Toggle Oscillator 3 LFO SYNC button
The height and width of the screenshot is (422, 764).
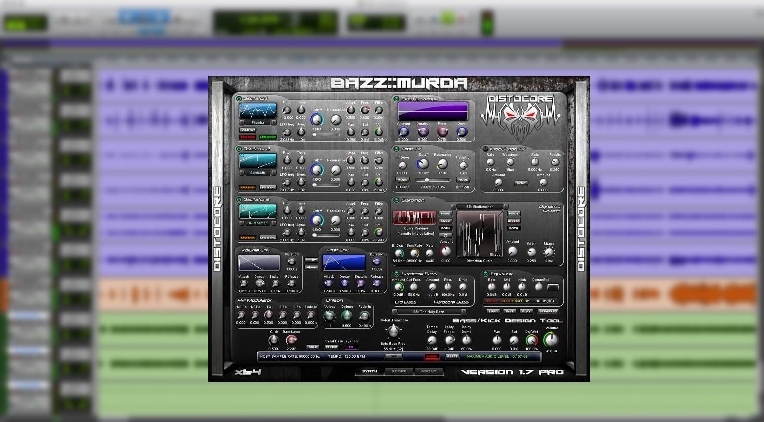pos(268,237)
